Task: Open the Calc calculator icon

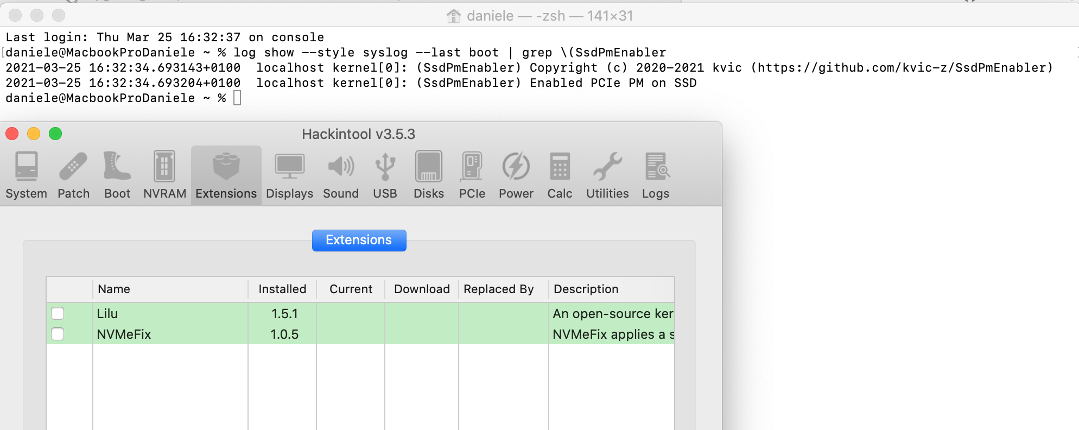Action: coord(560,167)
